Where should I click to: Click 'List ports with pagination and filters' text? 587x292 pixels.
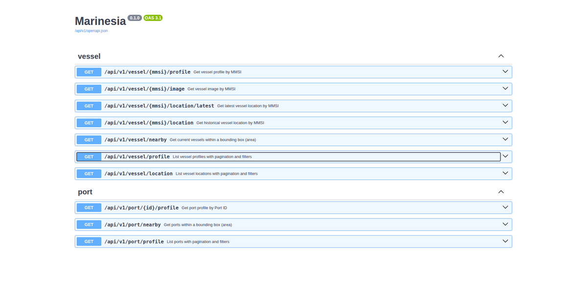[x=198, y=242]
